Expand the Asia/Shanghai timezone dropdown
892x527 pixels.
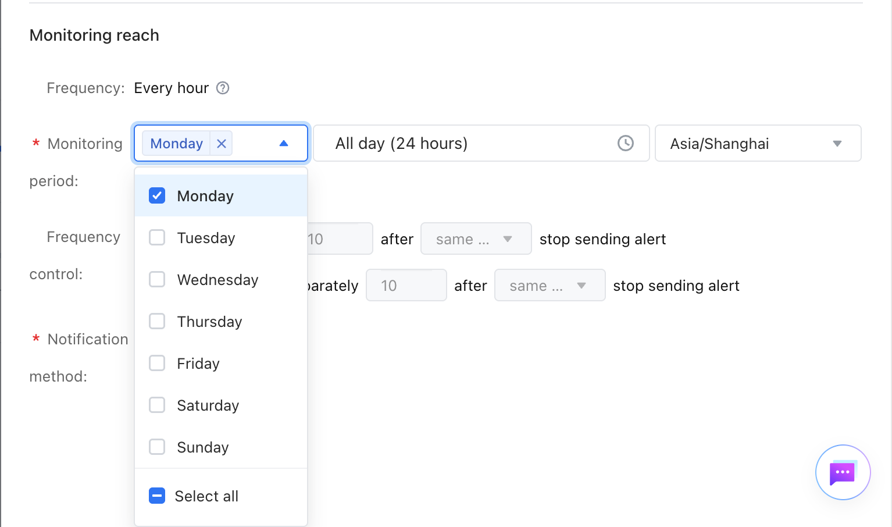click(758, 143)
